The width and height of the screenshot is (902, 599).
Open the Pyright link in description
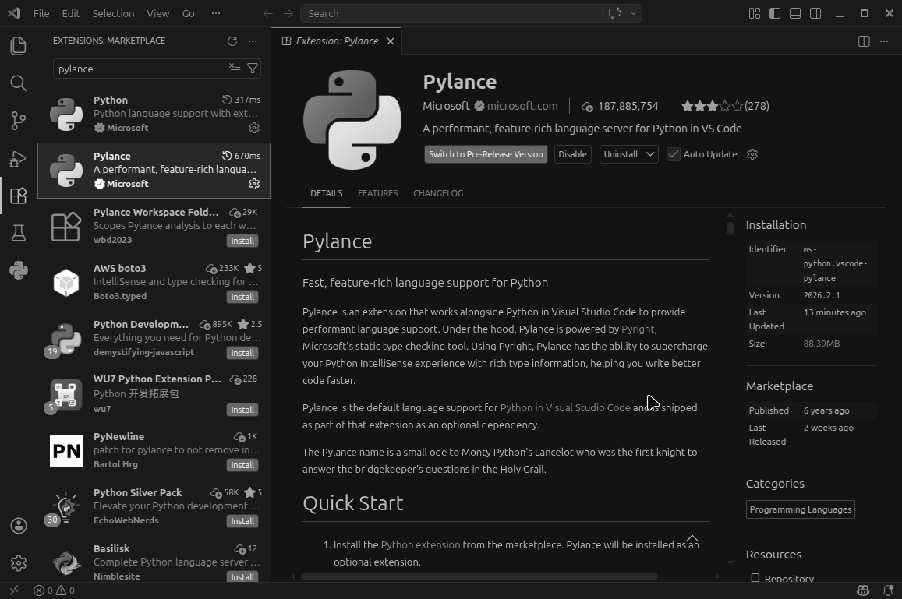(638, 329)
